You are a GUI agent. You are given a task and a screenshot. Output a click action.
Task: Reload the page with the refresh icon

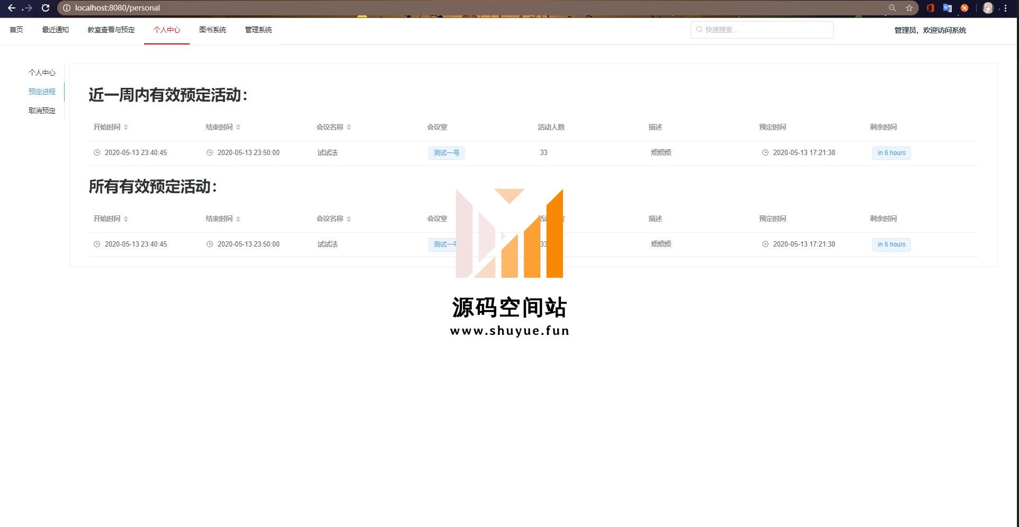click(46, 8)
